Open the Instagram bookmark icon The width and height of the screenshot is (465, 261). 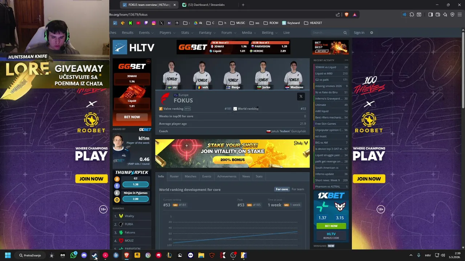154,23
